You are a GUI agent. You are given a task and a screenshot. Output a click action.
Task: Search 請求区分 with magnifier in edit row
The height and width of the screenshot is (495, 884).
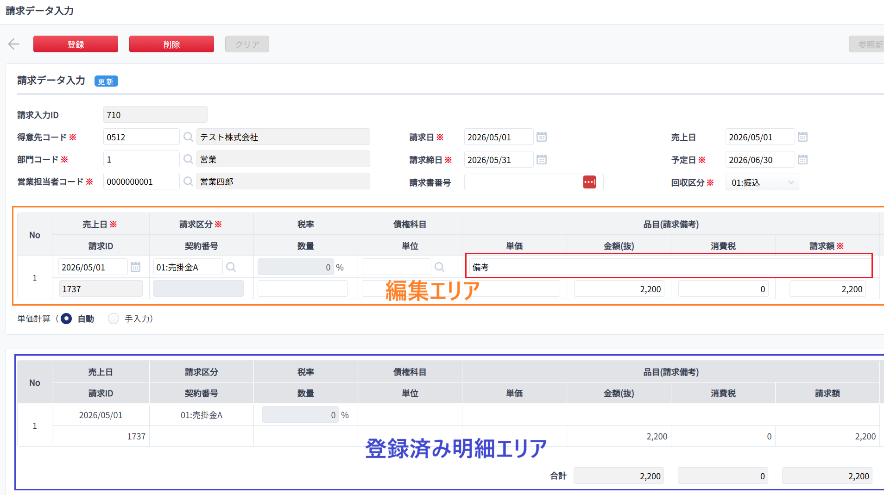pyautogui.click(x=231, y=267)
